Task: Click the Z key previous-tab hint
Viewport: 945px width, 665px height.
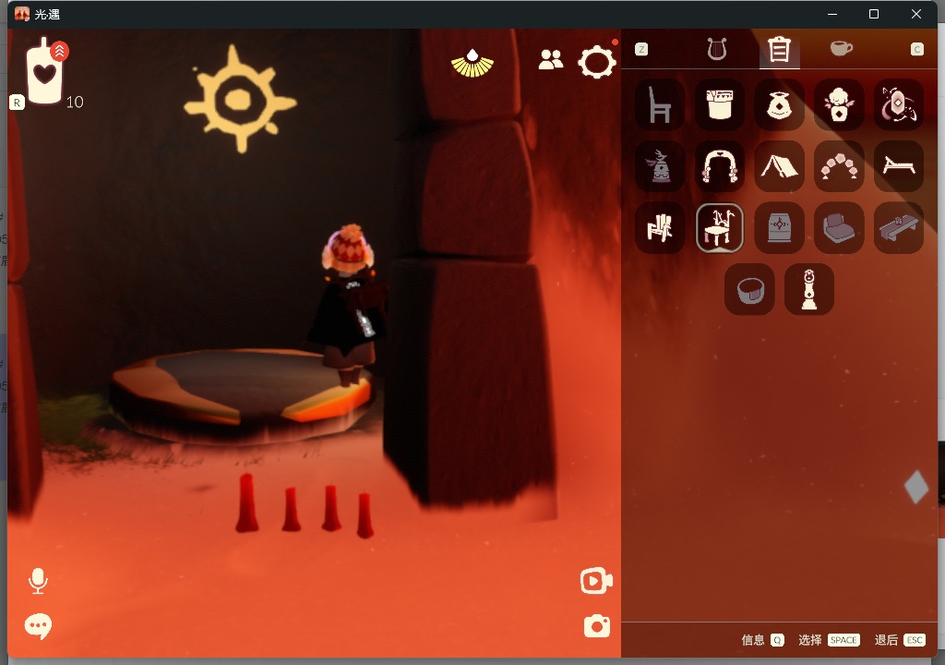Action: pos(641,50)
